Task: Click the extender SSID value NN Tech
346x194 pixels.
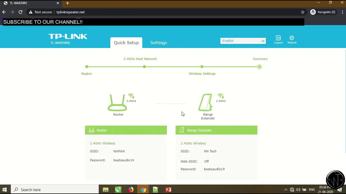Action: click(210, 151)
